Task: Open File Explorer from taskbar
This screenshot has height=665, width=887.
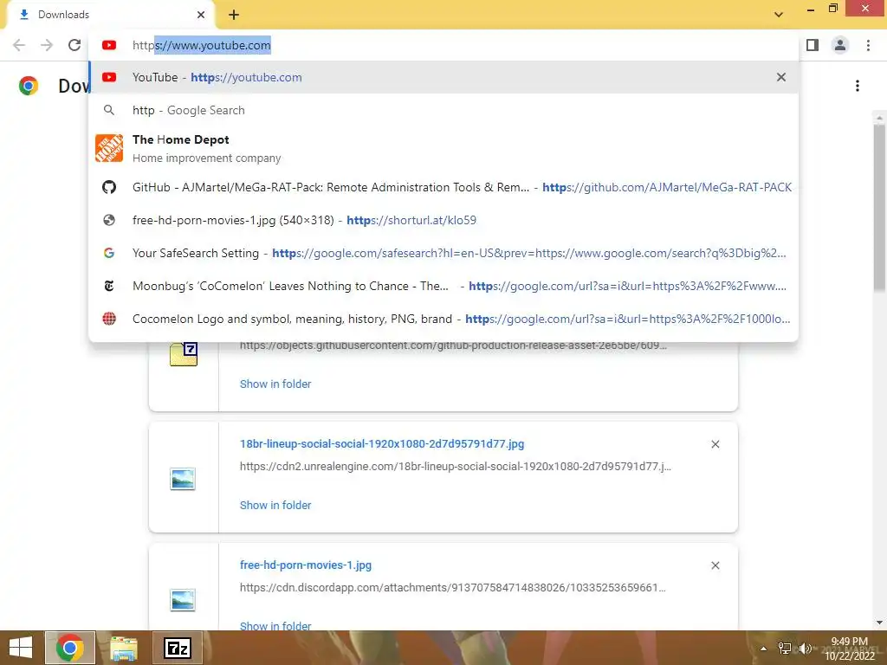Action: click(124, 648)
